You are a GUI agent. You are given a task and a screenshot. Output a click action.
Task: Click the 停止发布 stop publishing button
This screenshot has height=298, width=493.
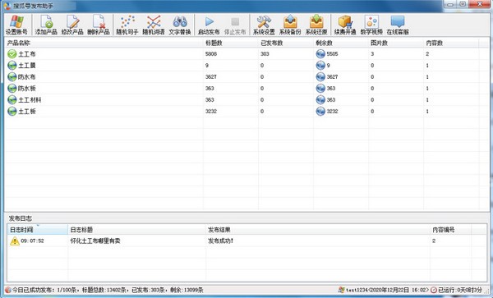coord(235,25)
